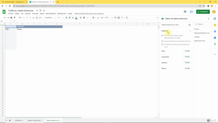Open the zoom level dropdown

(21, 18)
